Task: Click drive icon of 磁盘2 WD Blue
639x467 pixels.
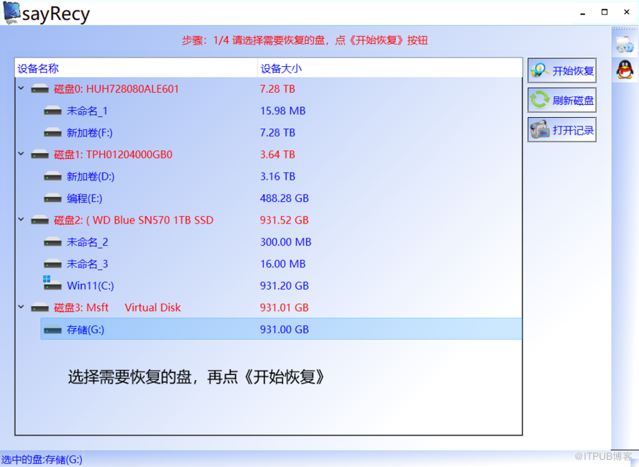Action: point(40,220)
